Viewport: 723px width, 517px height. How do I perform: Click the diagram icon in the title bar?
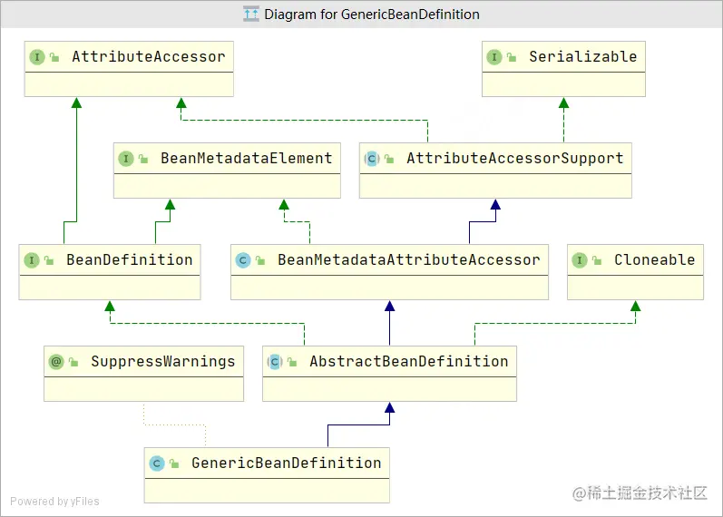[251, 14]
